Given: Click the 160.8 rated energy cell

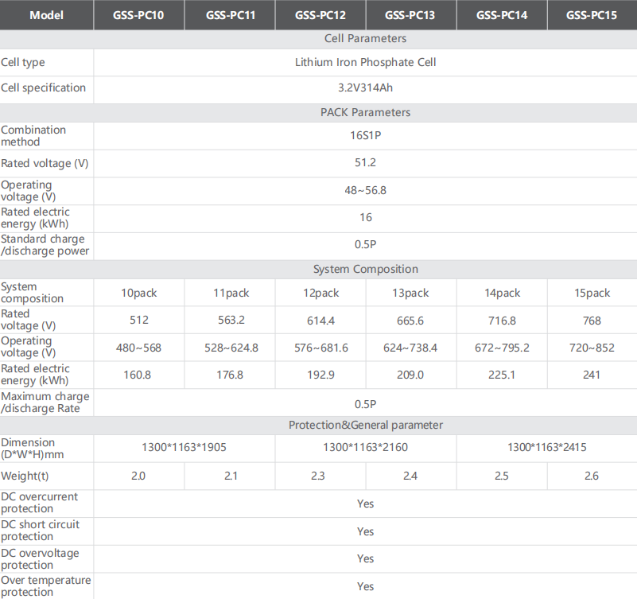Looking at the screenshot, I should [x=138, y=375].
